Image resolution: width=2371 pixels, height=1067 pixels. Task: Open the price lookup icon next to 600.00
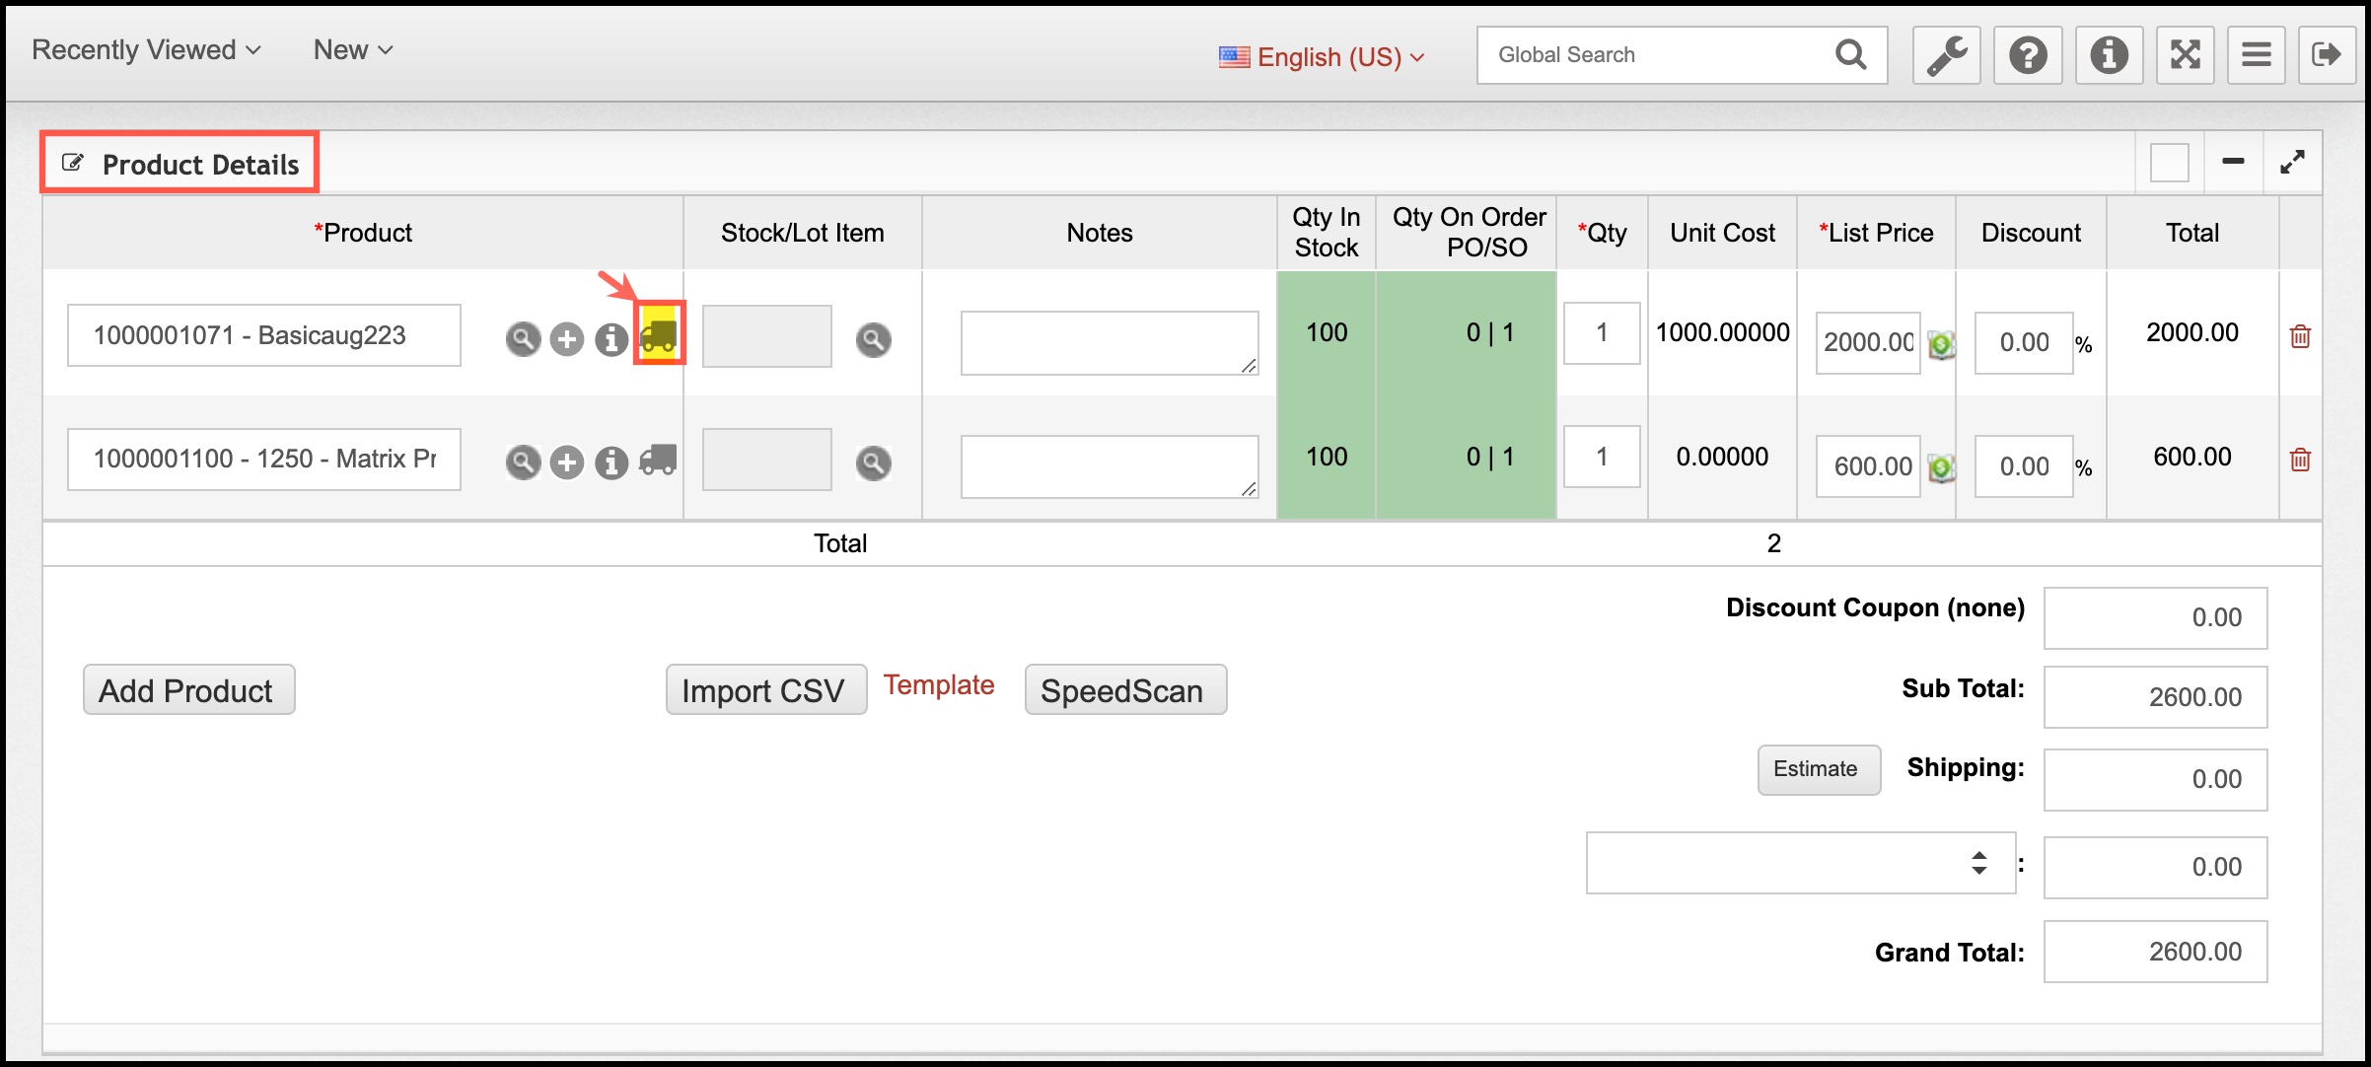click(1941, 468)
